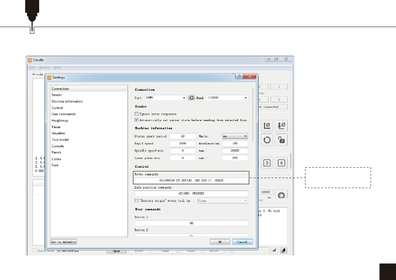
Task: Close the Settings dialog with red X
Action: pos(250,77)
